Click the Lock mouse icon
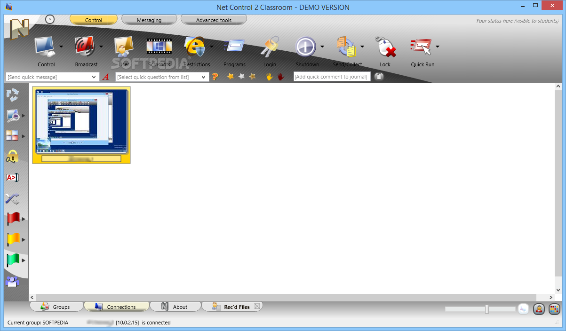Image resolution: width=566 pixels, height=331 pixels. tap(385, 47)
